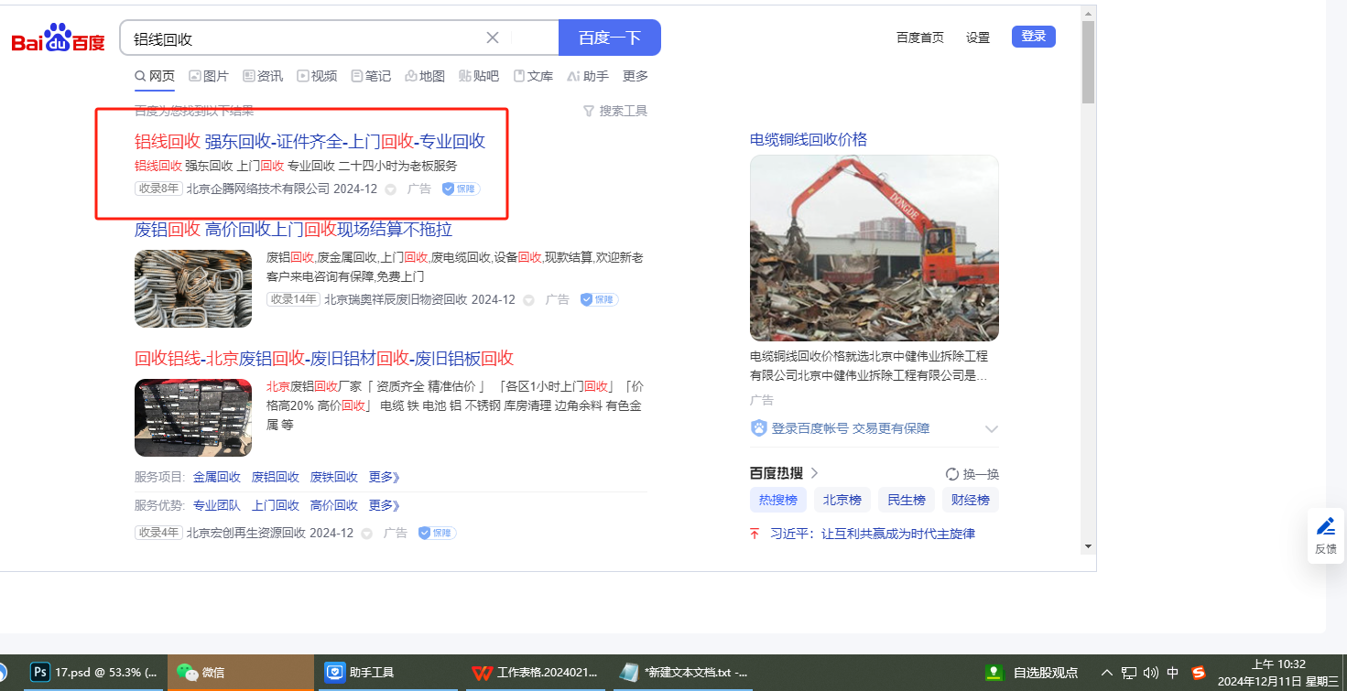Switch to the 图片 images tab

point(209,76)
